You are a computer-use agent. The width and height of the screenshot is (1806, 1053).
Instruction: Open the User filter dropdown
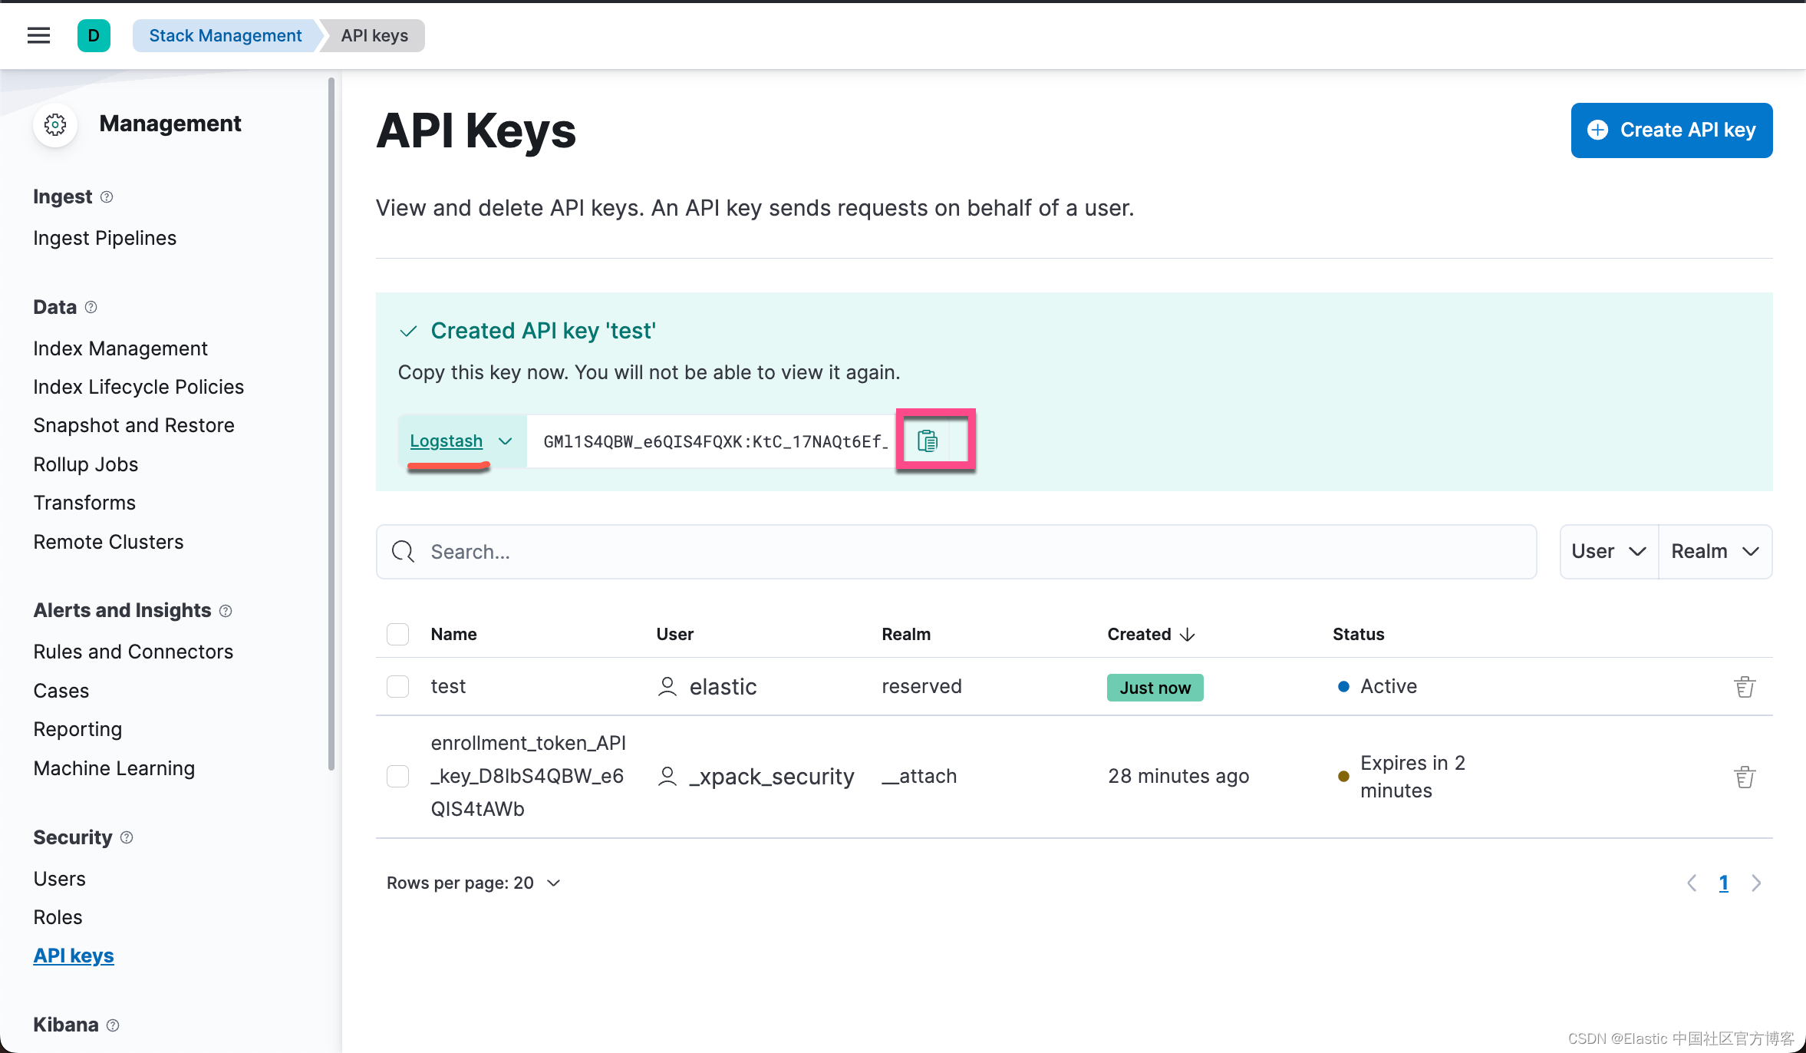click(1608, 552)
